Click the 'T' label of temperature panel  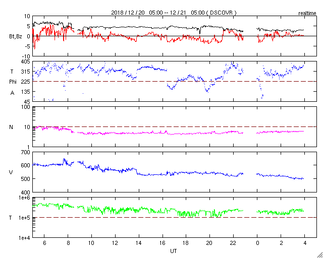[x=10, y=218]
